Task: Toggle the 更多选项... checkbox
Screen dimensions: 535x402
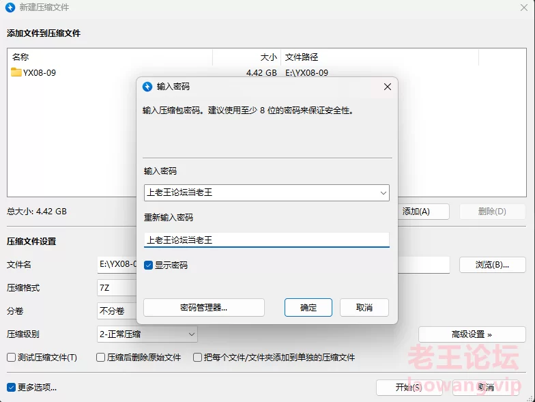Action: [11, 388]
